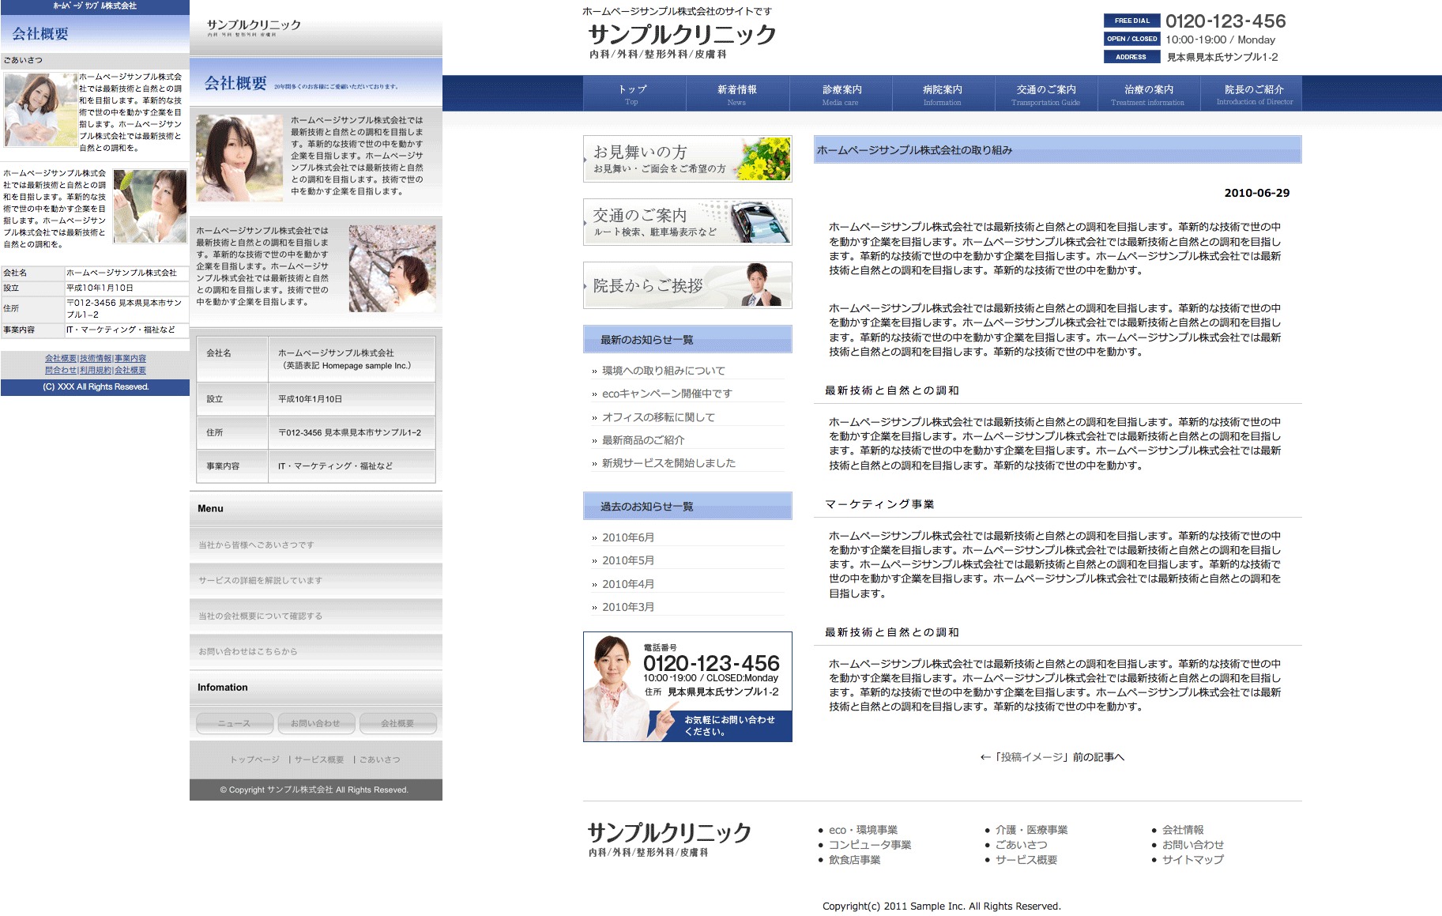This screenshot has width=1442, height=916.
Task: Open the 2010年3月 archive link
Action: [627, 607]
